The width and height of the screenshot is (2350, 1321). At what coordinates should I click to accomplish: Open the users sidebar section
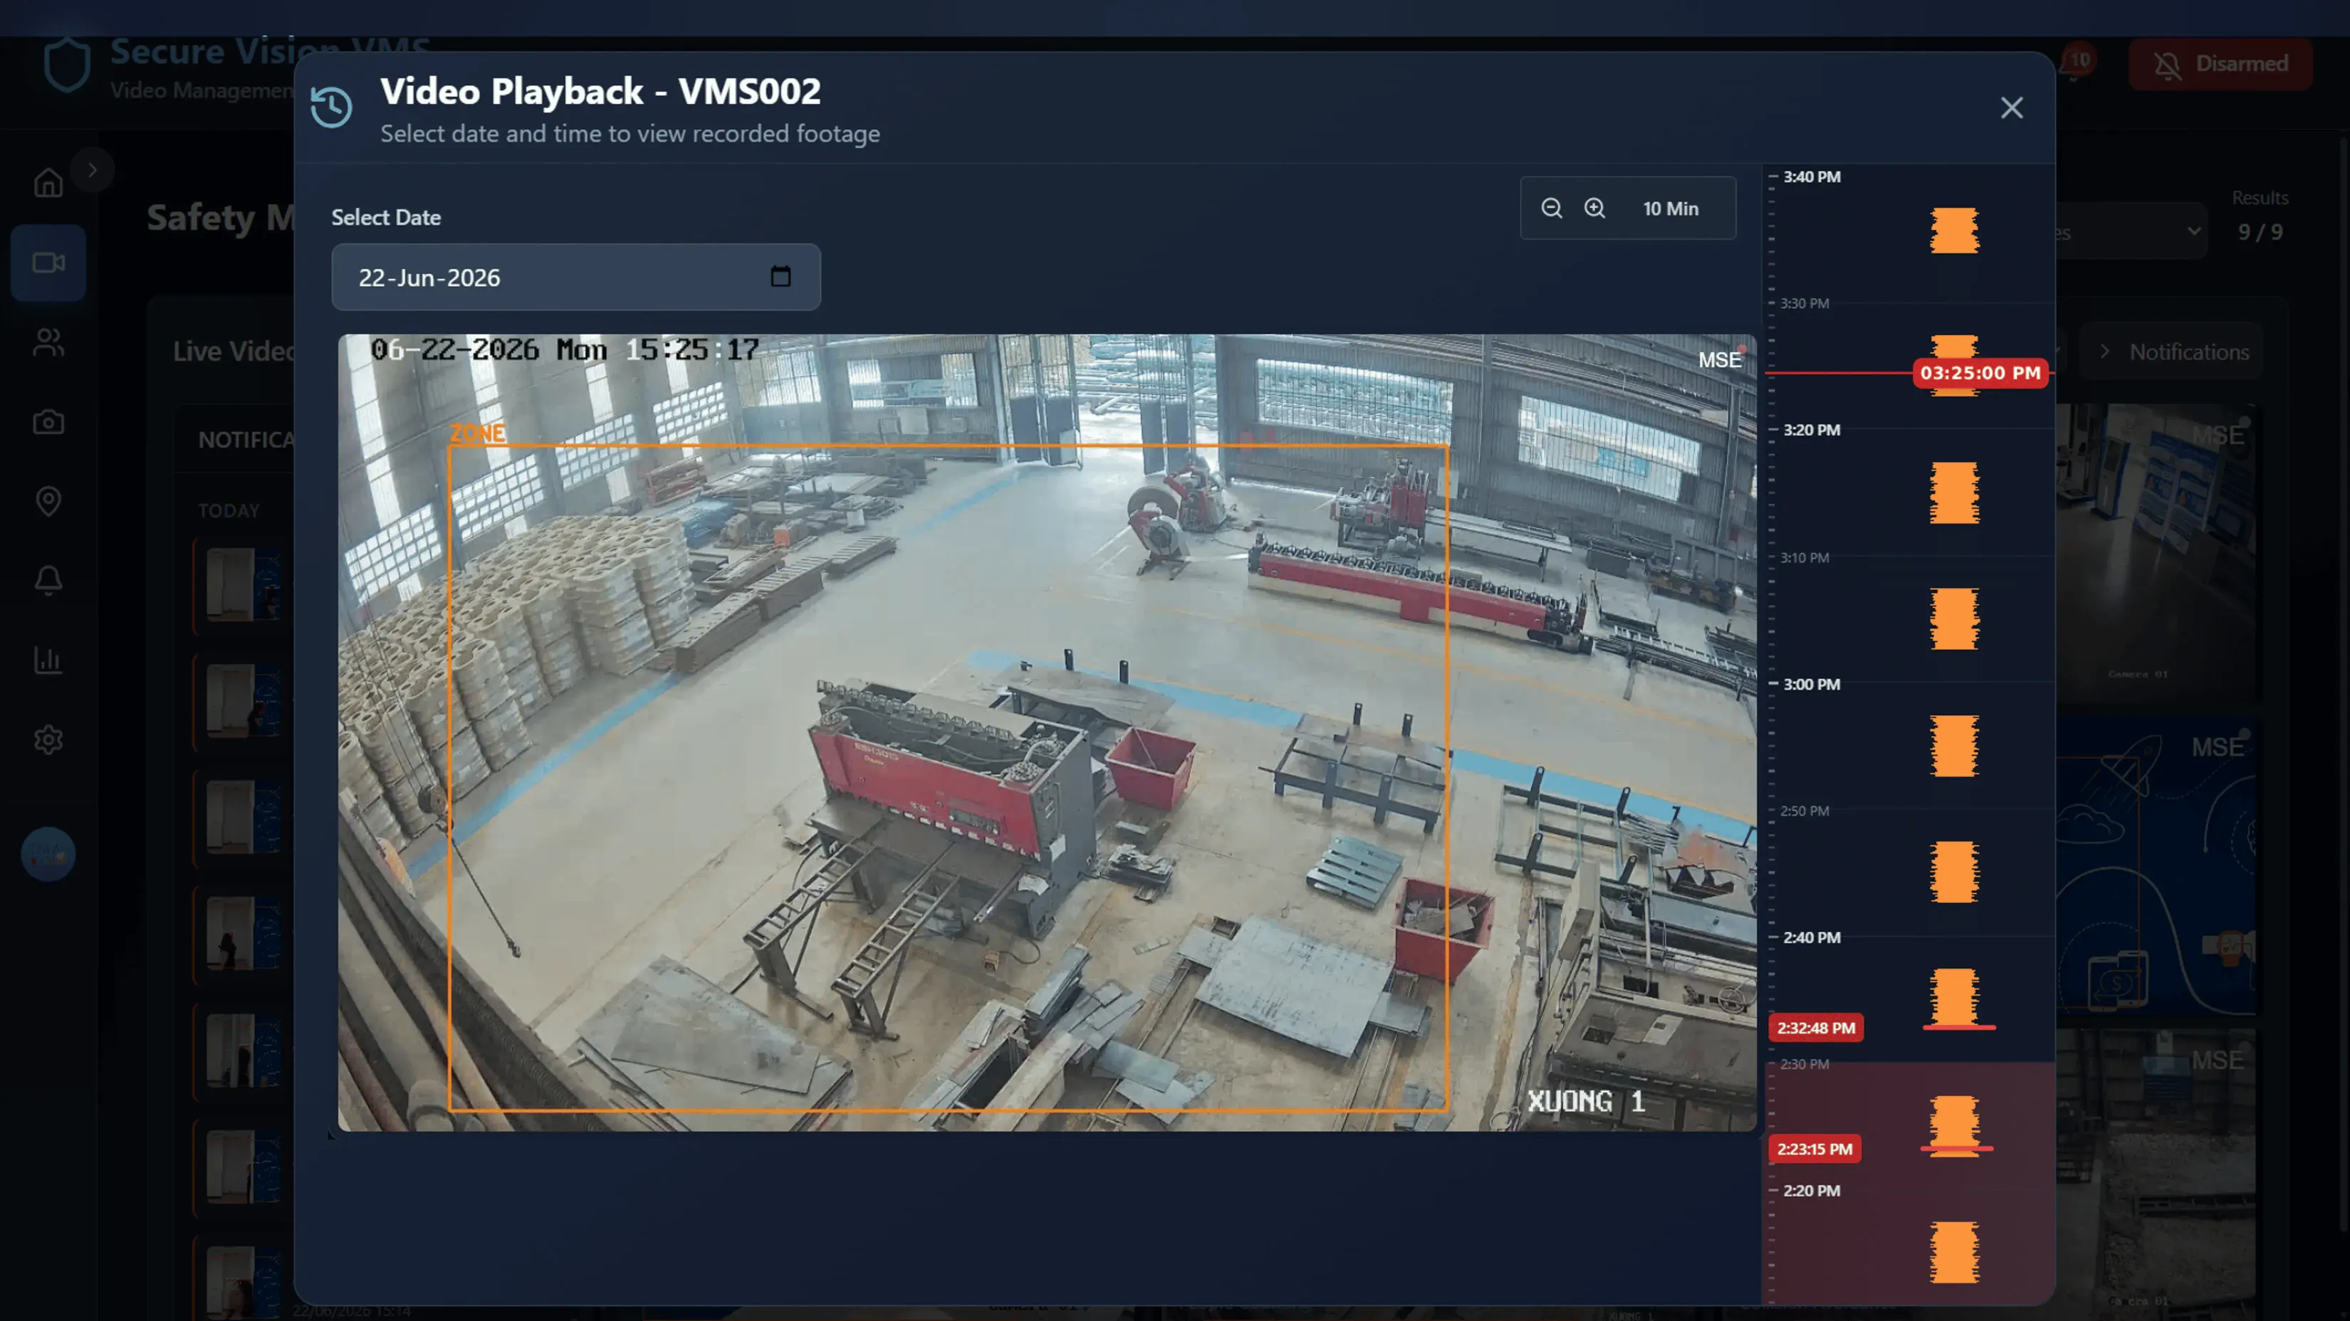(x=48, y=342)
